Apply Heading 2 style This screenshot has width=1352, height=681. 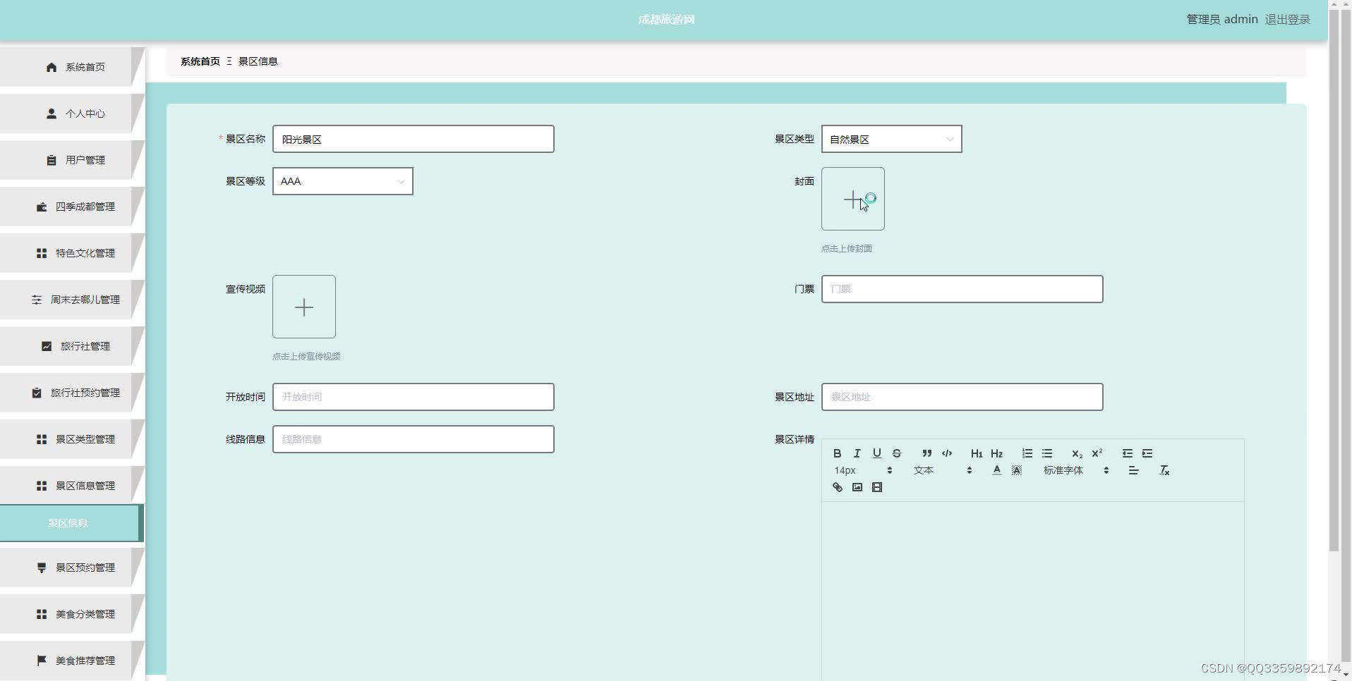tap(996, 453)
